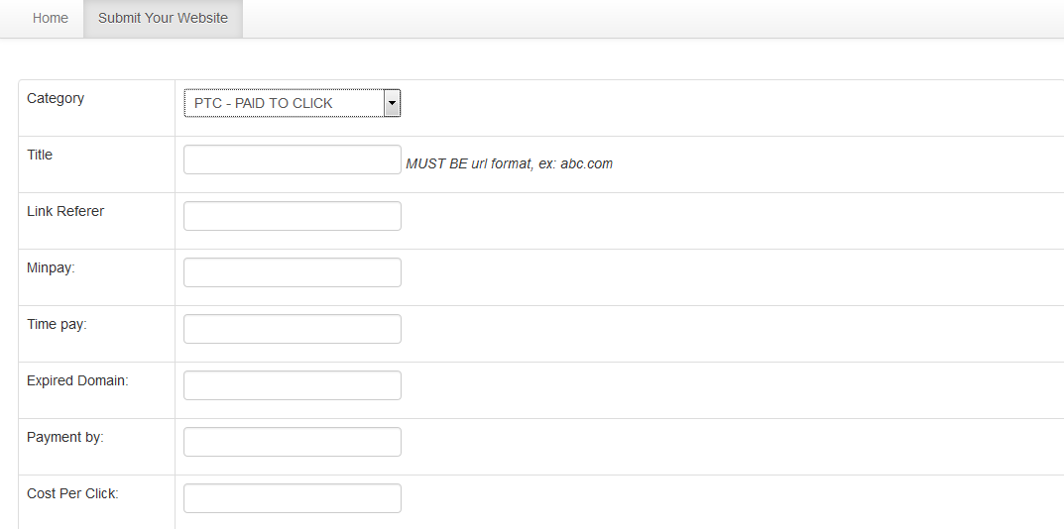The height and width of the screenshot is (529, 1064).
Task: Click the Cost Per Click: label
Action: coord(72,493)
